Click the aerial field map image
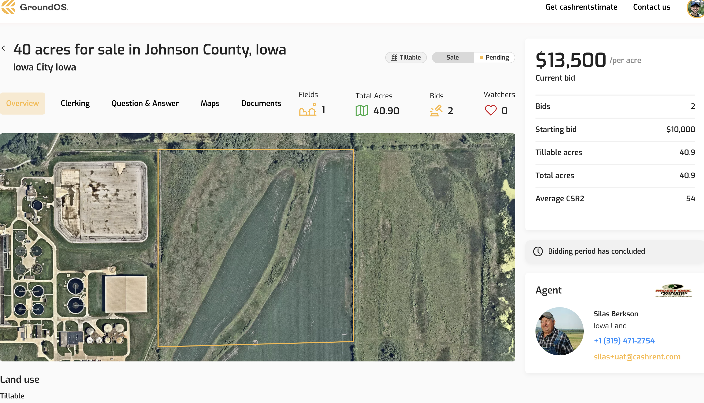This screenshot has height=403, width=704. (x=257, y=247)
